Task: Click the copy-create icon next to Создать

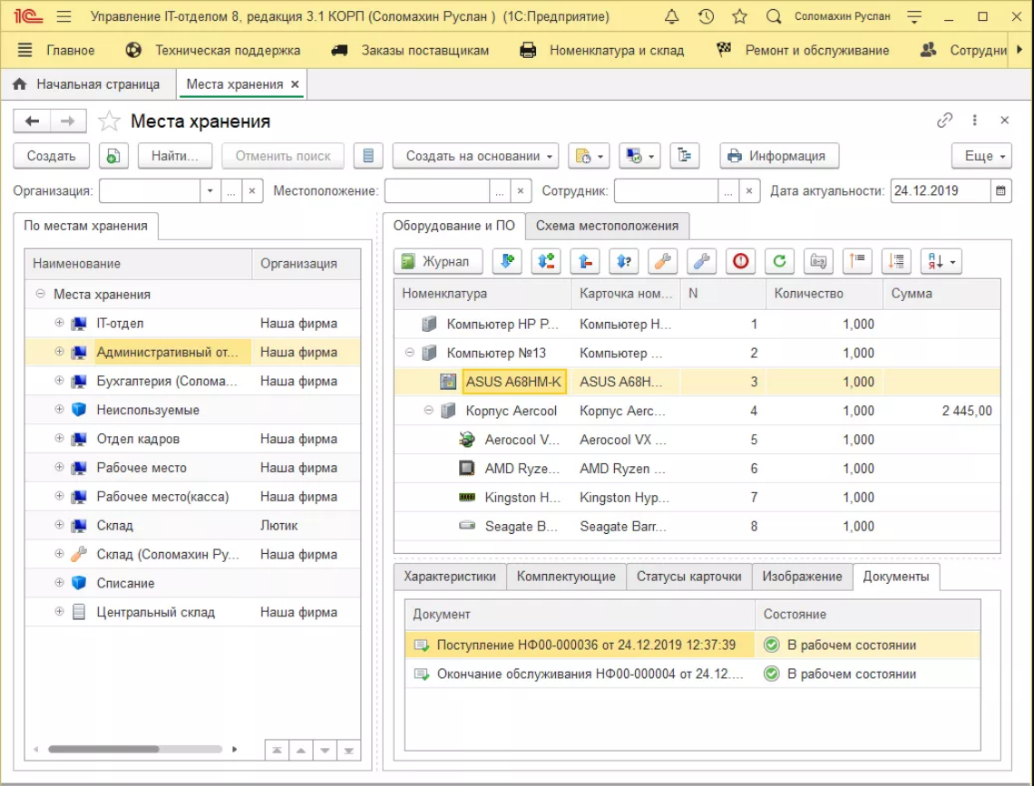Action: pos(113,156)
